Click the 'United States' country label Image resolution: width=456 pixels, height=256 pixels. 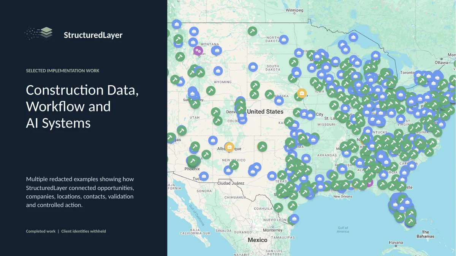265,112
